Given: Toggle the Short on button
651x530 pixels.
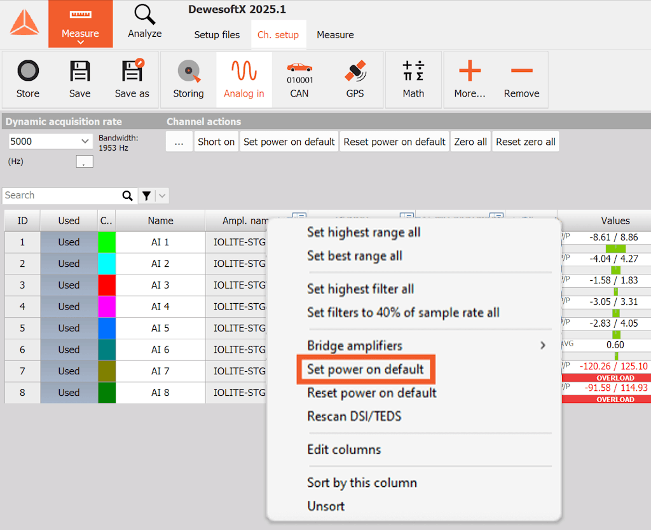Looking at the screenshot, I should [216, 142].
